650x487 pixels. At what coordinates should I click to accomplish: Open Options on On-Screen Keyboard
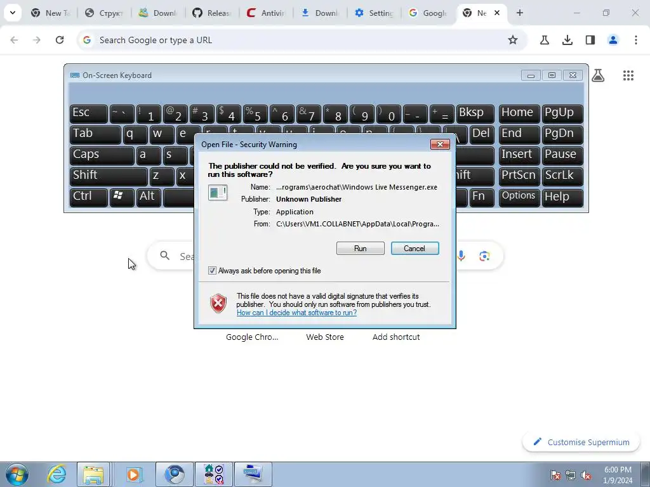[x=519, y=197]
